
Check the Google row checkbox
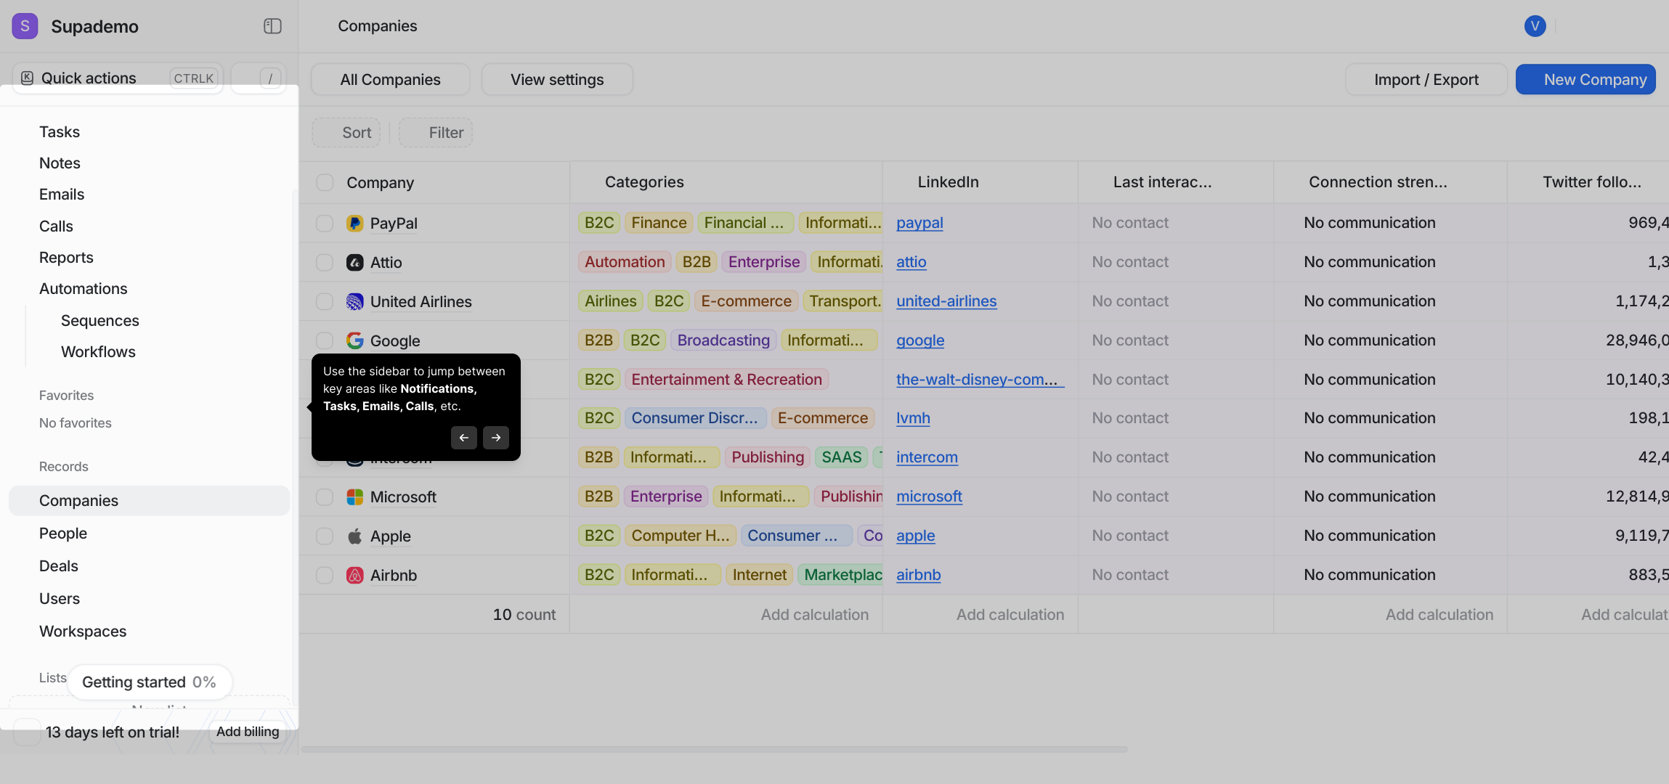325,340
